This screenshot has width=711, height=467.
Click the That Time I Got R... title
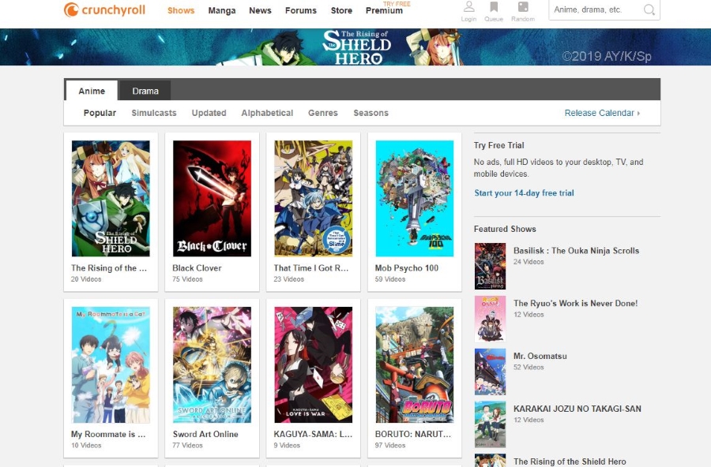point(311,267)
